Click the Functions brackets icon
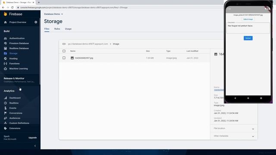The width and height of the screenshot is (276, 155). [x=6, y=64]
